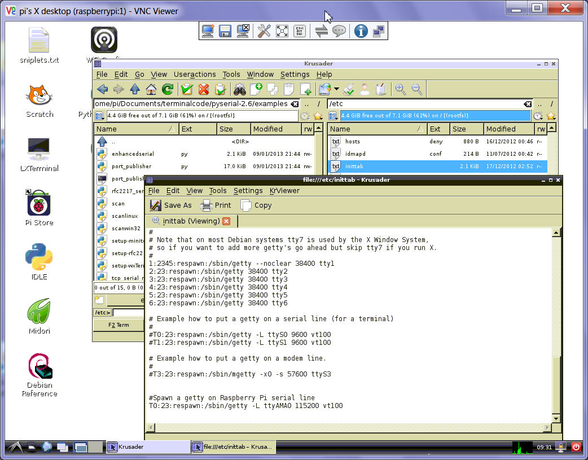588x460 pixels.
Task: Show VNC connection information icon
Action: (x=361, y=31)
